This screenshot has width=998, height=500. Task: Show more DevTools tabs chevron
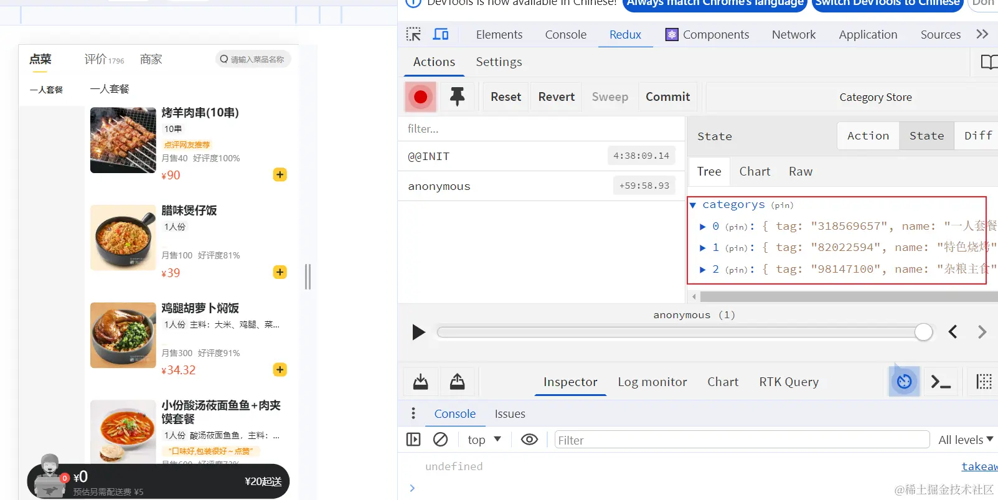[x=982, y=34]
